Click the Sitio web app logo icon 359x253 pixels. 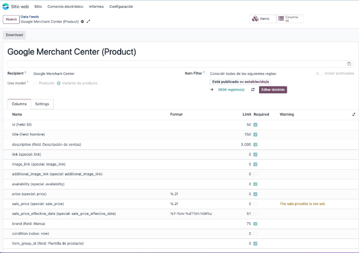[6, 7]
